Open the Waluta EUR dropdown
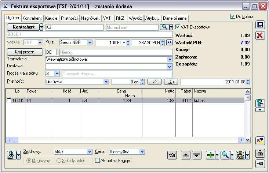This screenshot has height=173, width=269. 40,42
